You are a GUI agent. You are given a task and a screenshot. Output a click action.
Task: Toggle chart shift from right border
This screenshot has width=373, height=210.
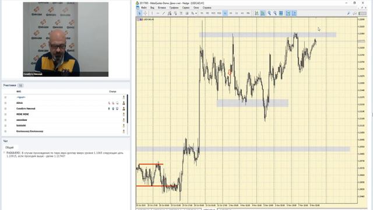tap(294, 13)
